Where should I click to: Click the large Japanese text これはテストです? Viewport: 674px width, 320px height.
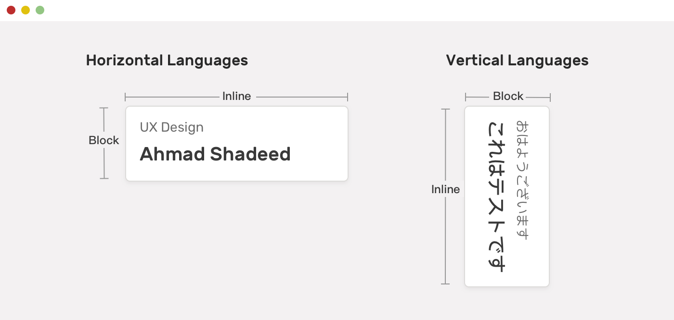pyautogui.click(x=496, y=196)
